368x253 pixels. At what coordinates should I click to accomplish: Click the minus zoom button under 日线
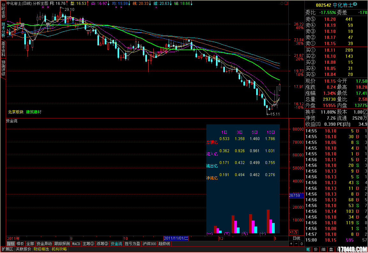pyautogui.click(x=296, y=244)
